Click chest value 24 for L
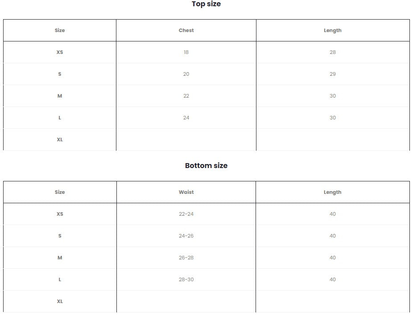Screen dimensions: 413x316 pos(186,118)
